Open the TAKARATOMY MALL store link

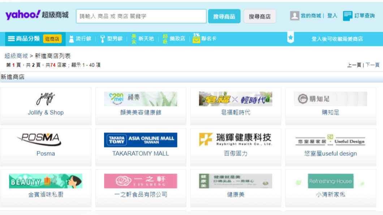coord(141,154)
